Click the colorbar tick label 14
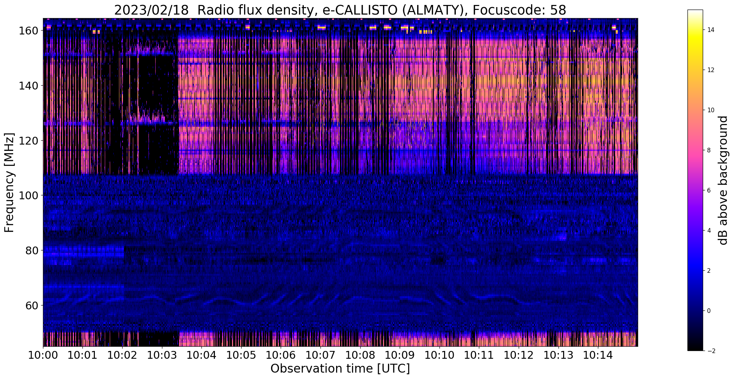 (711, 30)
